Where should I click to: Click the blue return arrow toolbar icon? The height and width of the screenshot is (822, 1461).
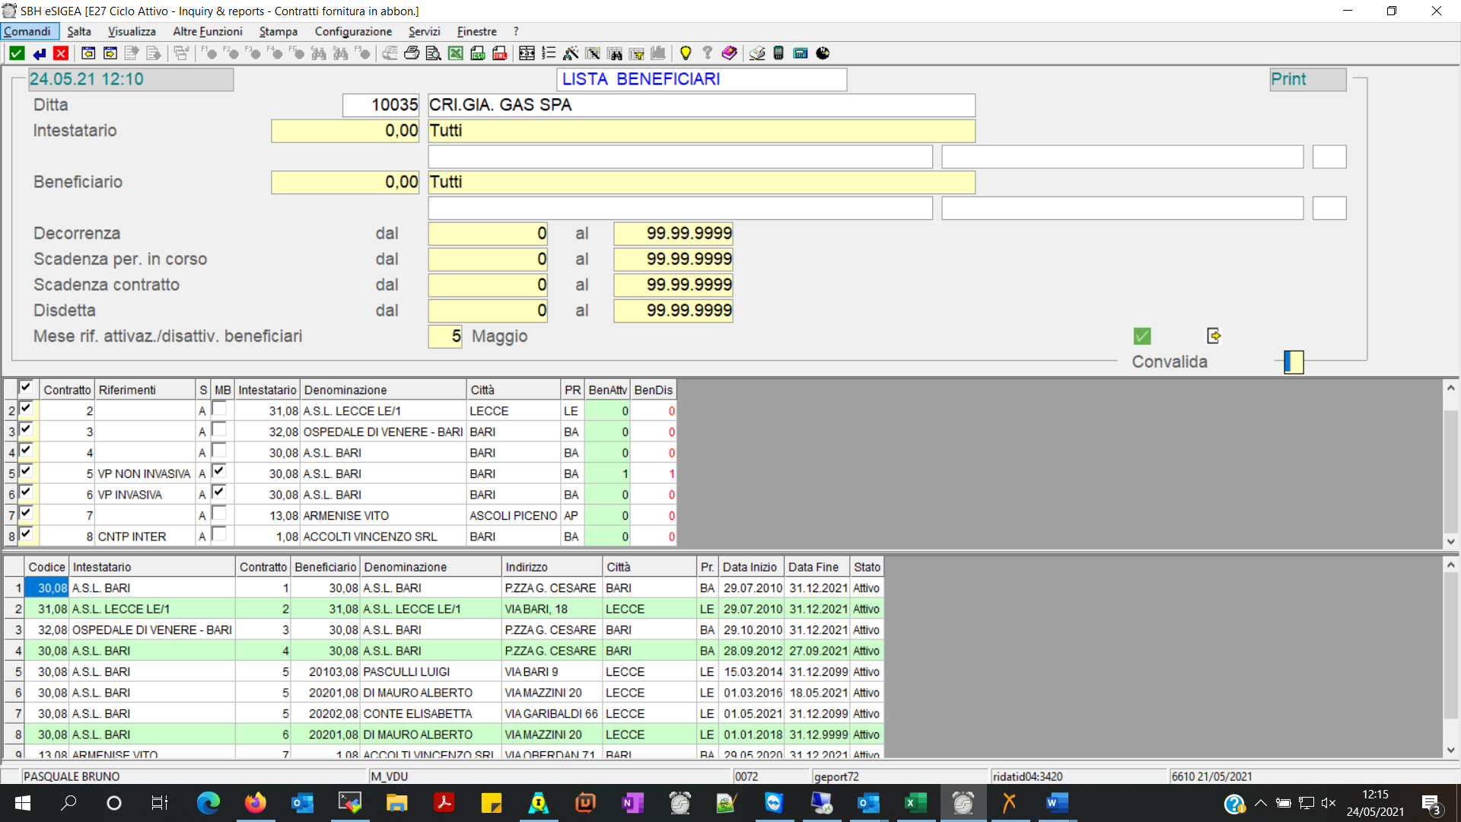[x=39, y=53]
